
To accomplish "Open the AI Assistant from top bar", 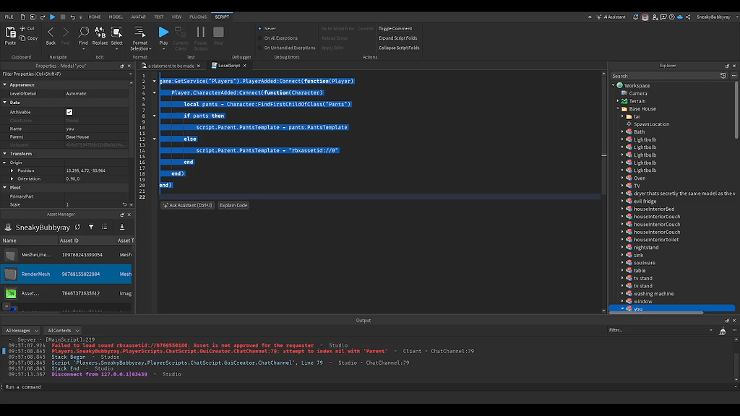I will (611, 17).
